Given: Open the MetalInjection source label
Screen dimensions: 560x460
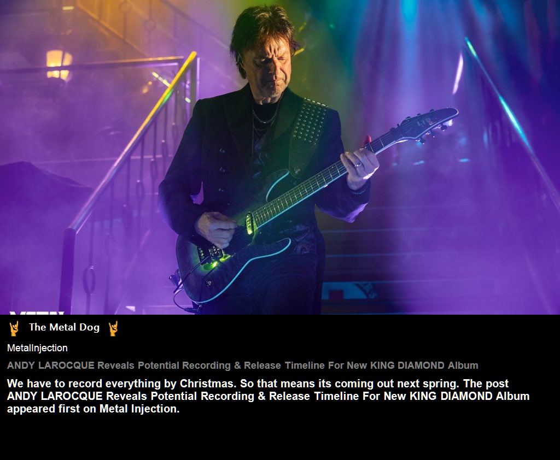Looking at the screenshot, I should click(37, 348).
